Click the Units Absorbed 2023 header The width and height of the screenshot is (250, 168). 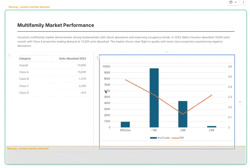(x=72, y=58)
